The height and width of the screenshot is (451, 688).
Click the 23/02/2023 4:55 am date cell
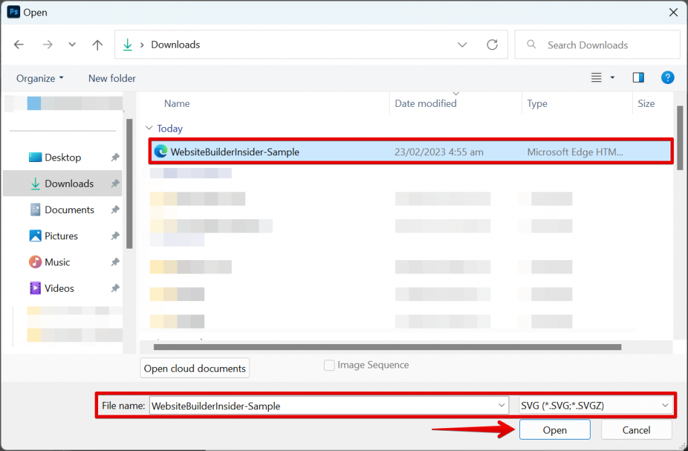[439, 152]
